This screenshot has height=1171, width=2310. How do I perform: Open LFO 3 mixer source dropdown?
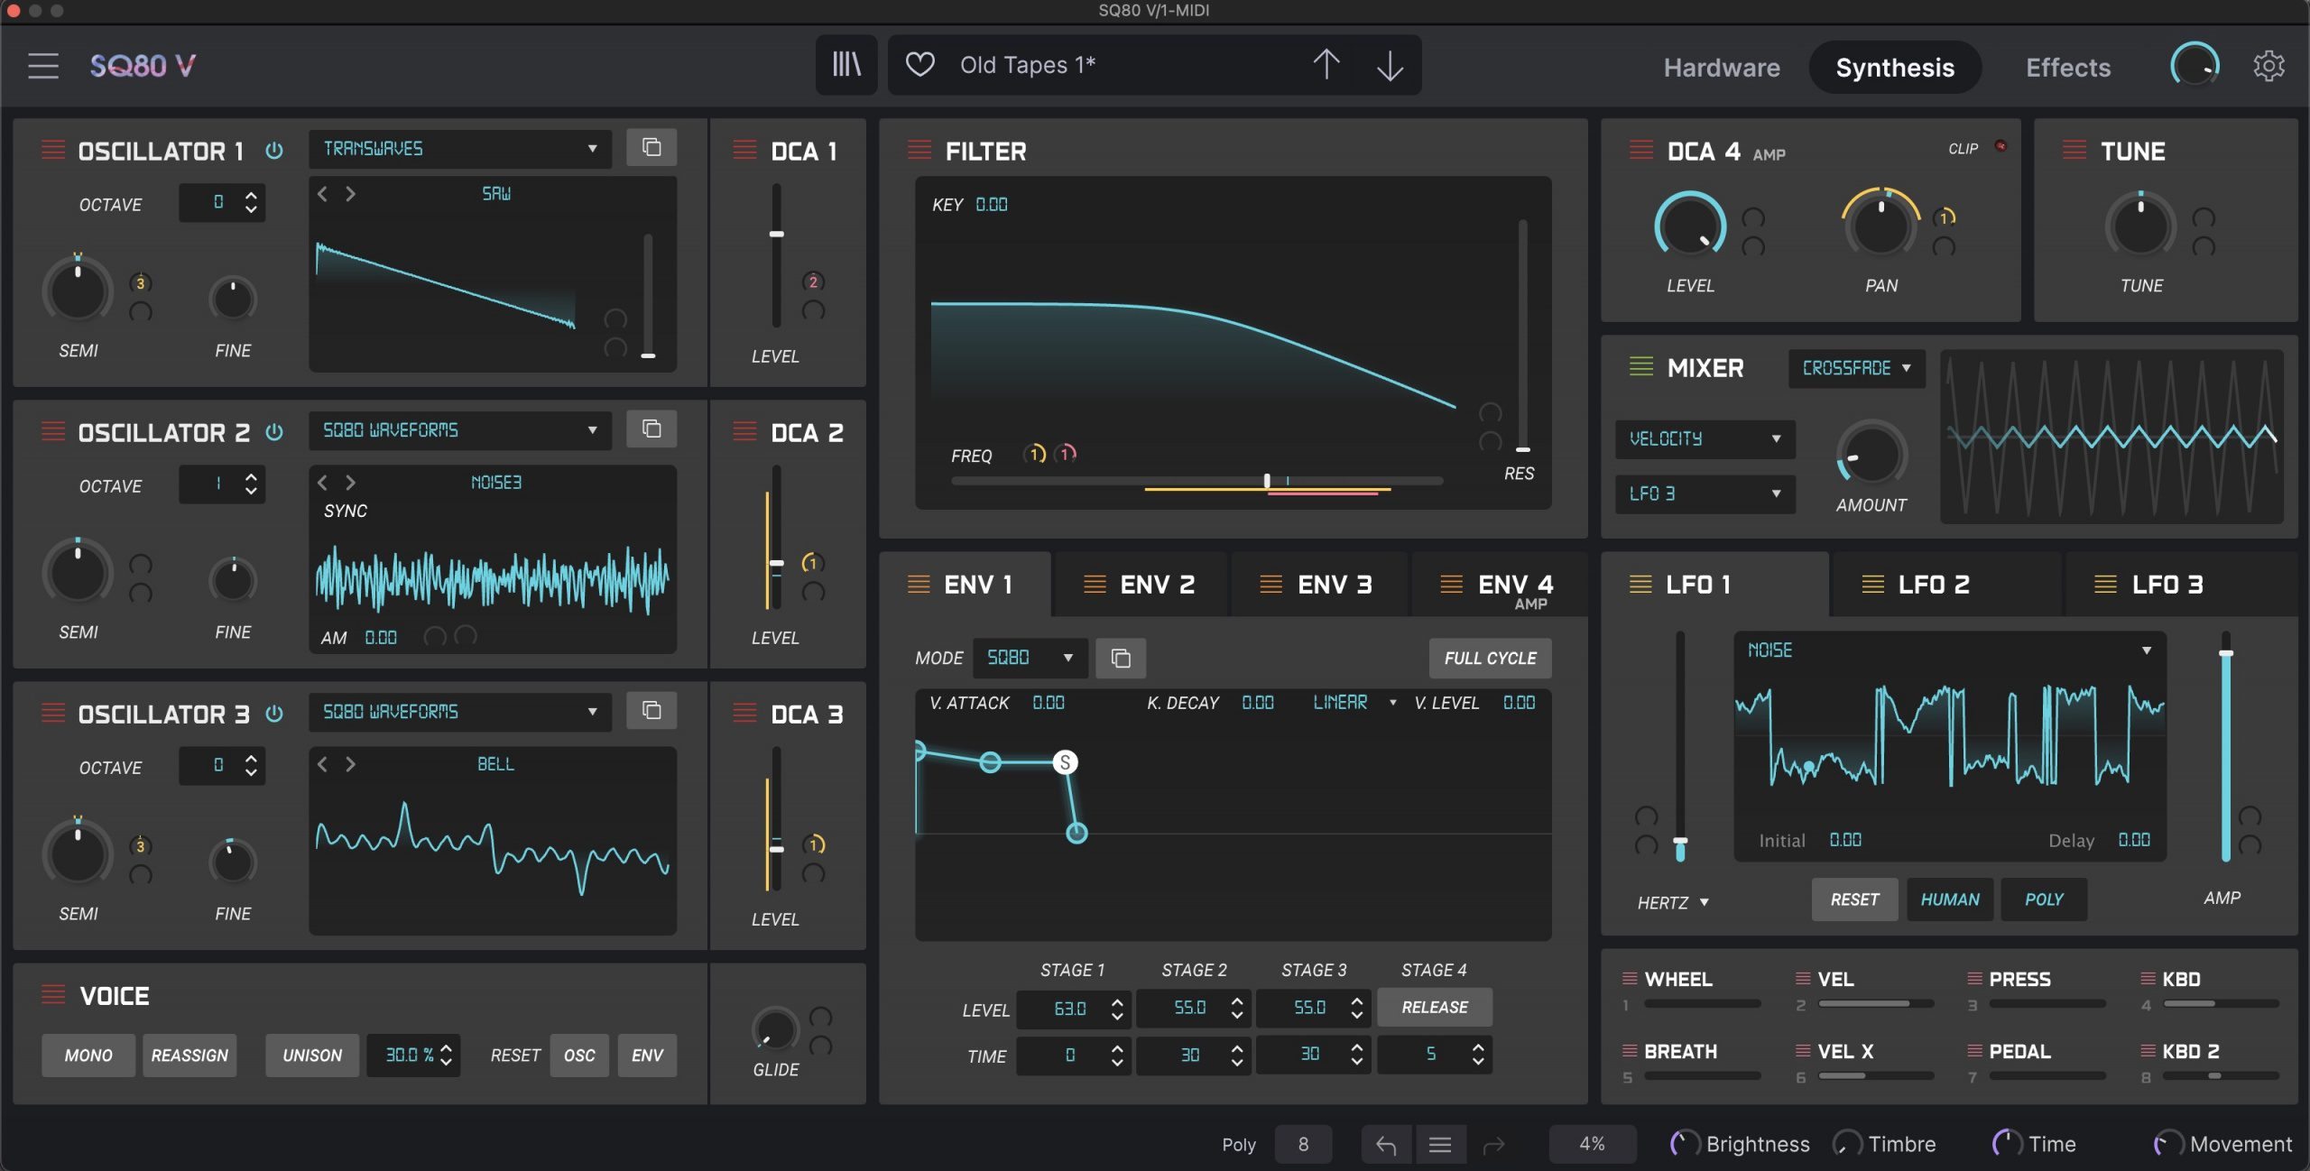click(x=1705, y=493)
